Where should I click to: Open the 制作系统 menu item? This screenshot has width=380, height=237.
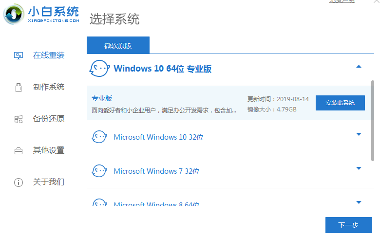tap(49, 87)
